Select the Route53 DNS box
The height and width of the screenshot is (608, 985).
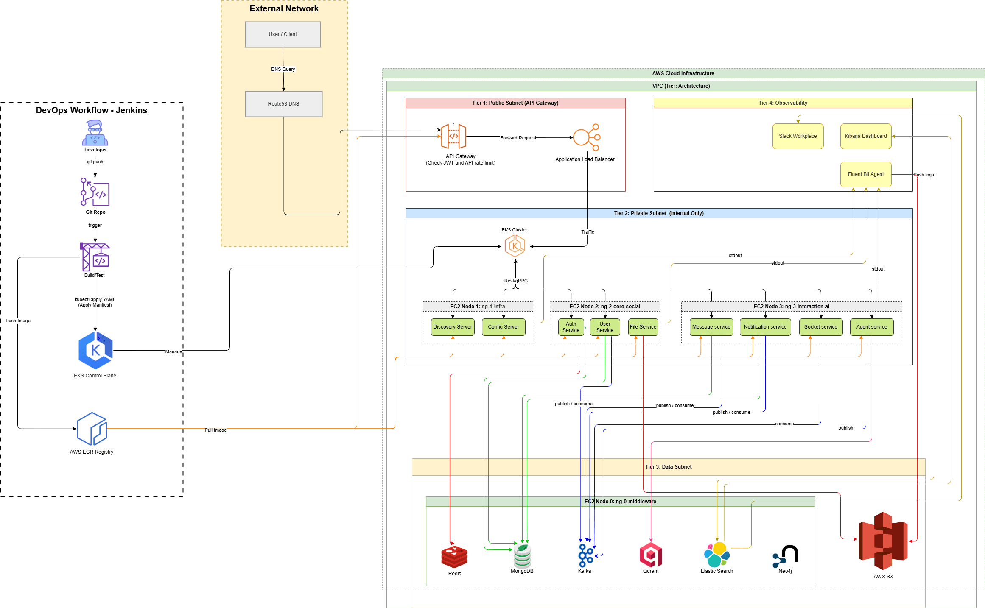(x=284, y=104)
